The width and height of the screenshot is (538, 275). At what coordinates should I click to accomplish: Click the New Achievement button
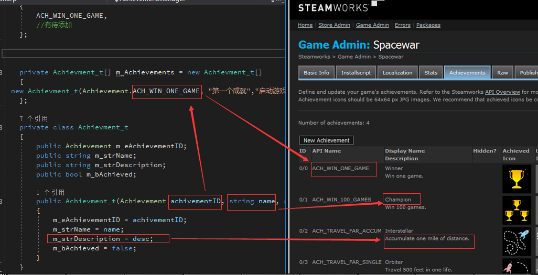(326, 140)
